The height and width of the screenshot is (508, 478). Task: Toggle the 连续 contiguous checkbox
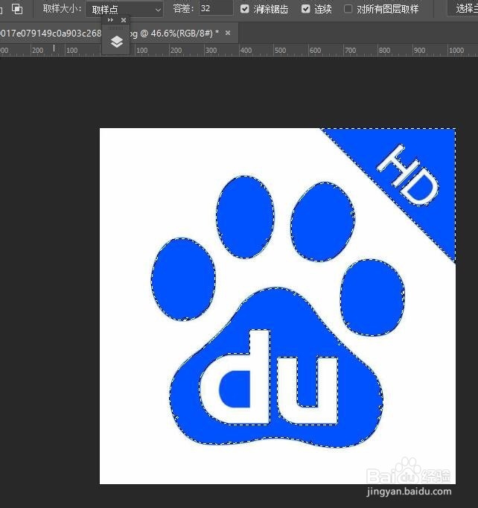point(305,9)
